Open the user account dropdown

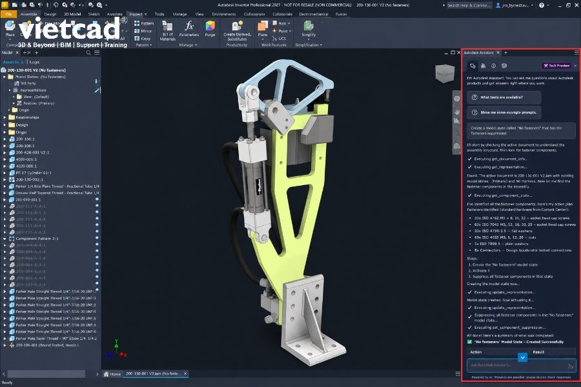(533, 5)
